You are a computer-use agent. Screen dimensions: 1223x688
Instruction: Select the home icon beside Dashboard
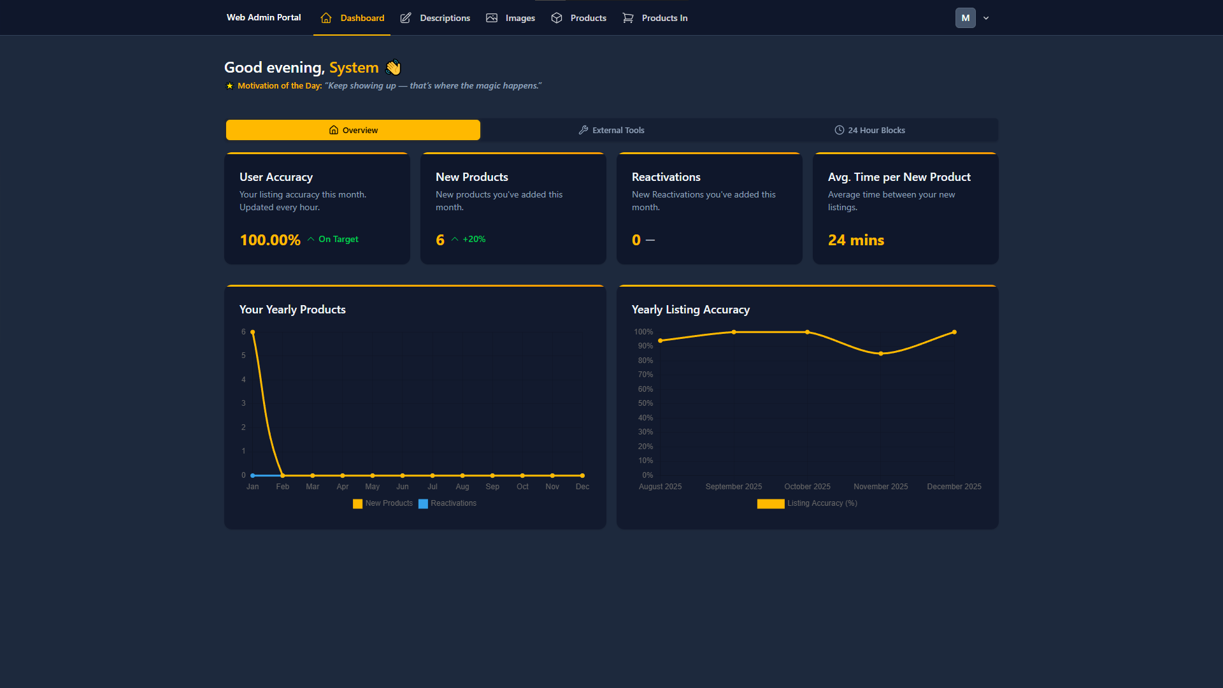coord(327,18)
